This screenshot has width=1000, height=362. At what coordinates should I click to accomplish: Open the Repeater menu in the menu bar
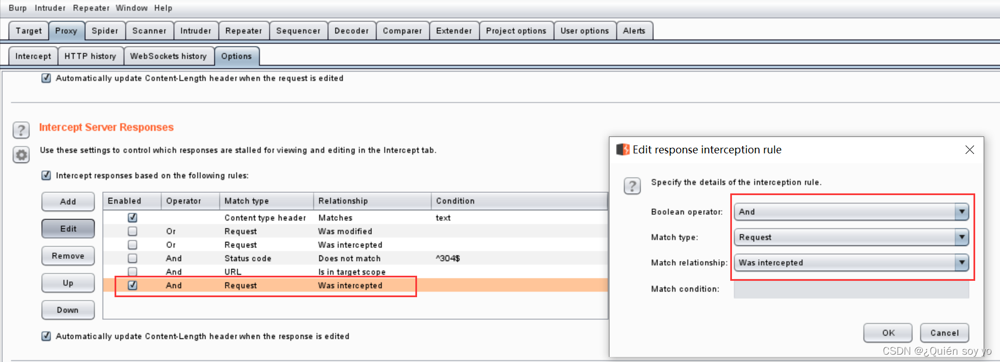tap(91, 8)
